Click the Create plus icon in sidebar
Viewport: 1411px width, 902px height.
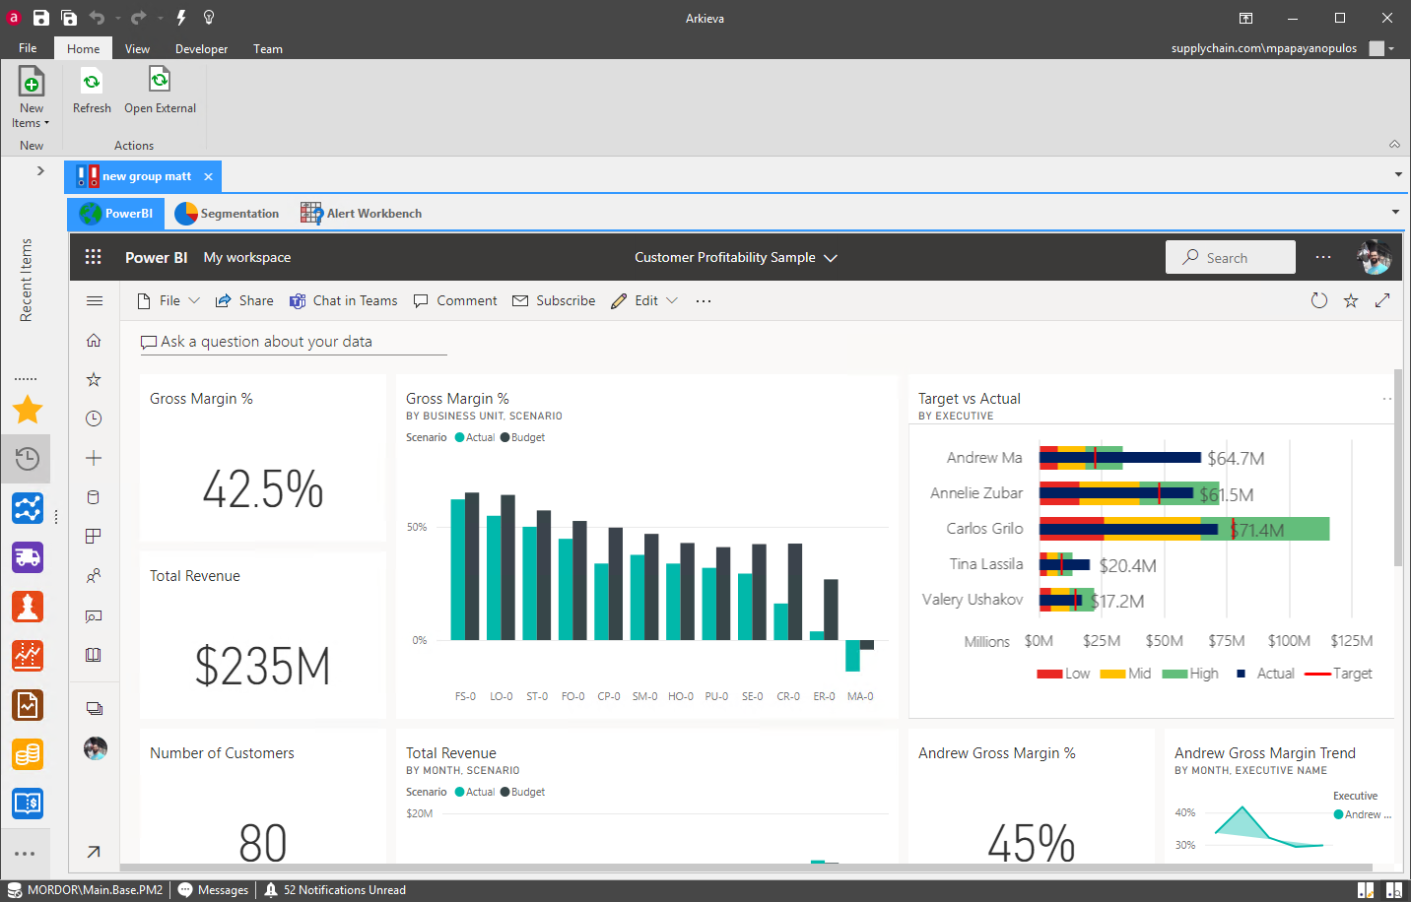(94, 458)
